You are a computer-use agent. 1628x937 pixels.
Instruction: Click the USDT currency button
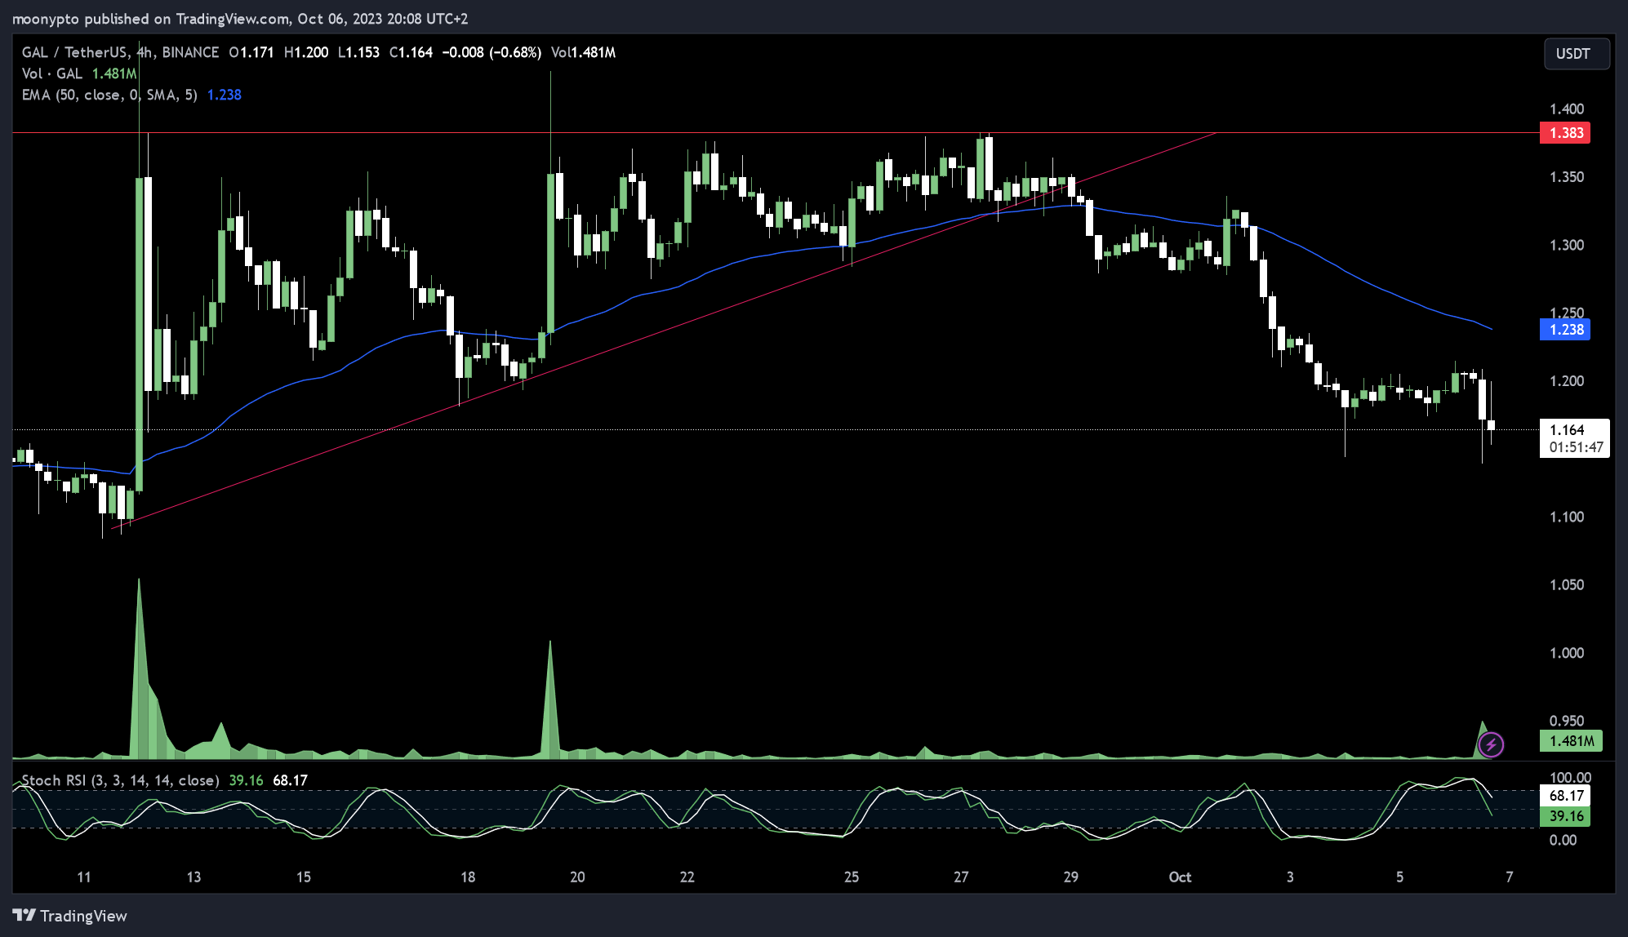[1577, 54]
